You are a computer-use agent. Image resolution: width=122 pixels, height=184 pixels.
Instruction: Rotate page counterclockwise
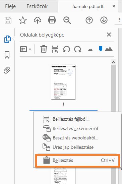point(66,49)
